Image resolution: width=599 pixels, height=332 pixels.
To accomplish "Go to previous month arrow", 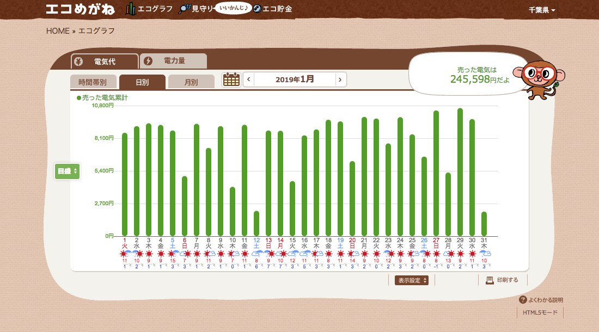I will point(249,79).
